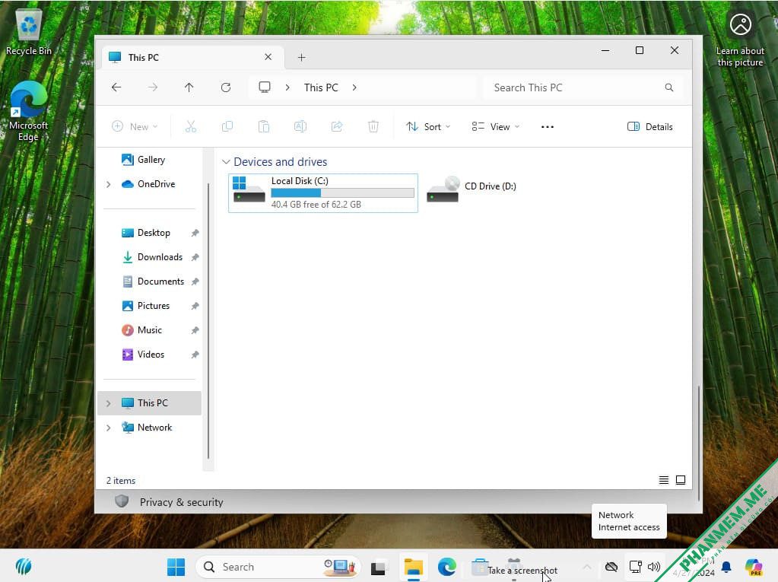
Task: Click the Cut scissors icon
Action: tap(191, 126)
